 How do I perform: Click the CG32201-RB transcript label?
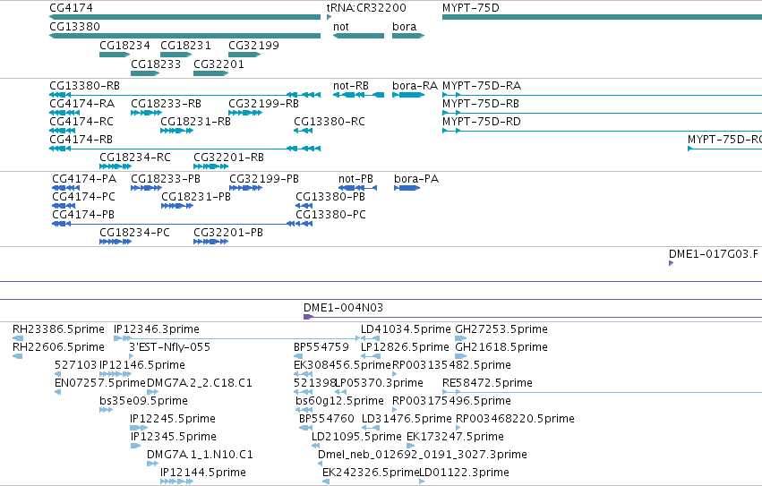click(x=228, y=158)
